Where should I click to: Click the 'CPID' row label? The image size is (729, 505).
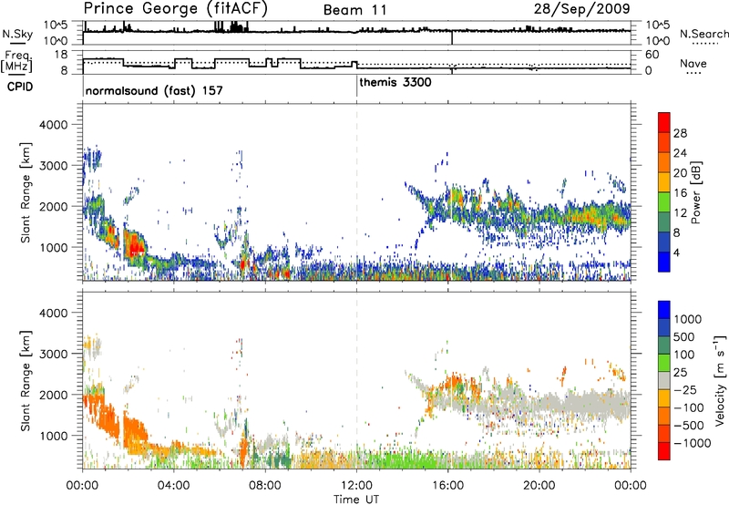pyautogui.click(x=20, y=87)
